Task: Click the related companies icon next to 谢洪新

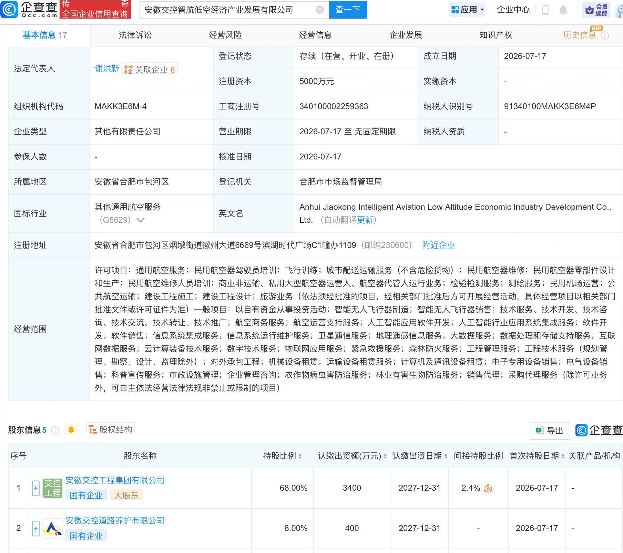Action: pyautogui.click(x=129, y=70)
